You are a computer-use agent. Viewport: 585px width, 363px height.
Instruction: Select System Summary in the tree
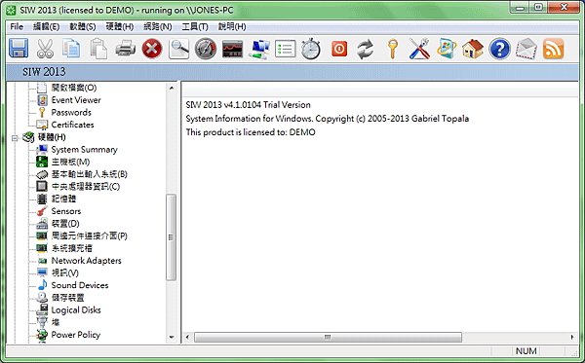[x=84, y=149]
